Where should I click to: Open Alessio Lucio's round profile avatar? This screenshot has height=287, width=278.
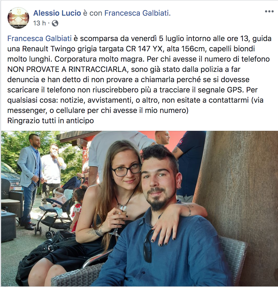[x=18, y=18]
